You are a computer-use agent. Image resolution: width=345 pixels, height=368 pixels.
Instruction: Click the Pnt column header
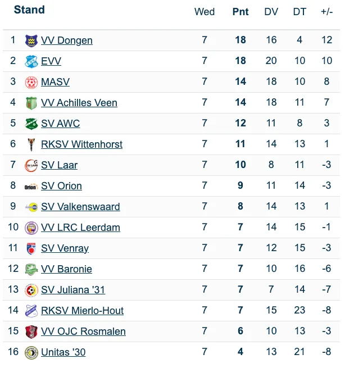point(240,12)
